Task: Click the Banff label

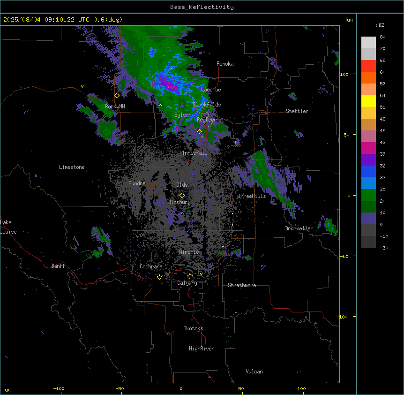Action: pos(58,266)
